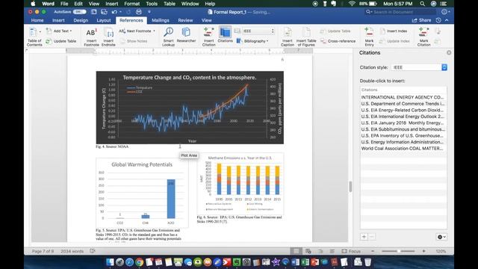Open the Add Text dropdown
The image size is (478, 269).
(59, 31)
